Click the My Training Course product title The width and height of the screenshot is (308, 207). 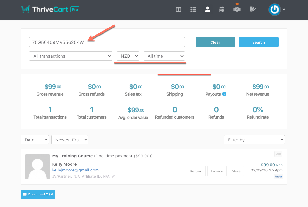click(x=72, y=156)
